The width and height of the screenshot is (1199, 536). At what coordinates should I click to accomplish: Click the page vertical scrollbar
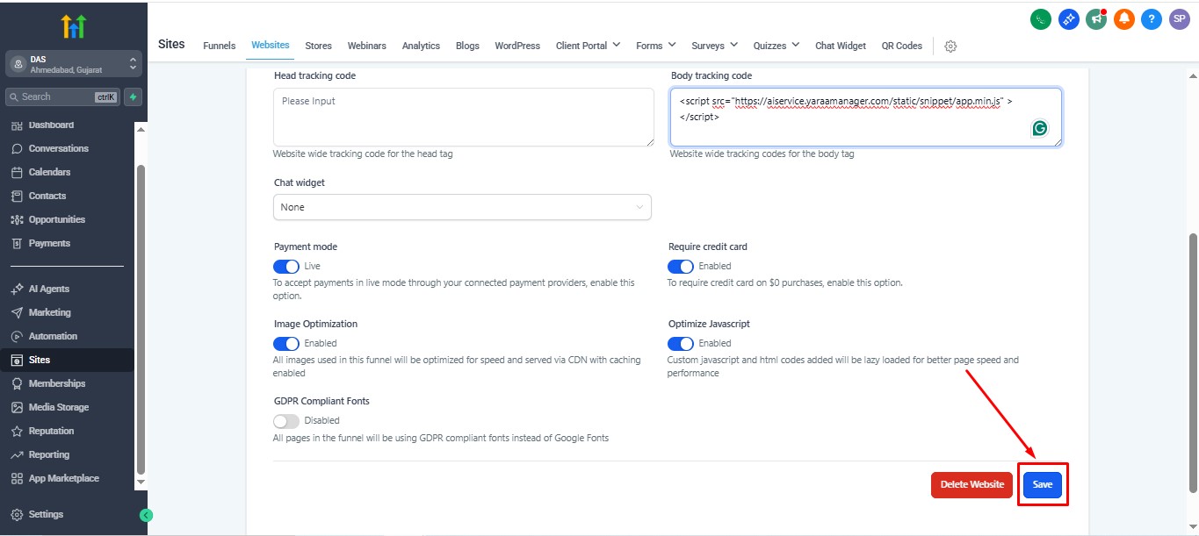(x=1192, y=362)
